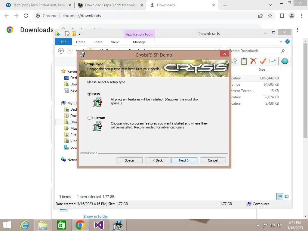The width and height of the screenshot is (308, 231).
Task: Open the Chrome tab search chevron
Action: (270, 5)
